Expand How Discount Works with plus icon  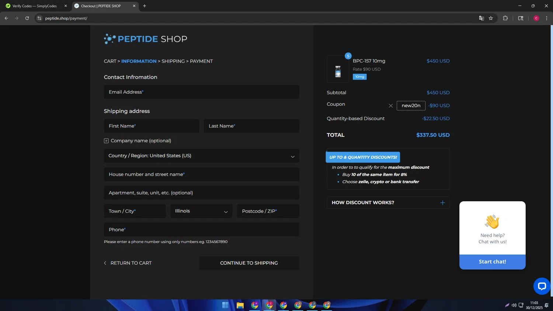click(442, 203)
